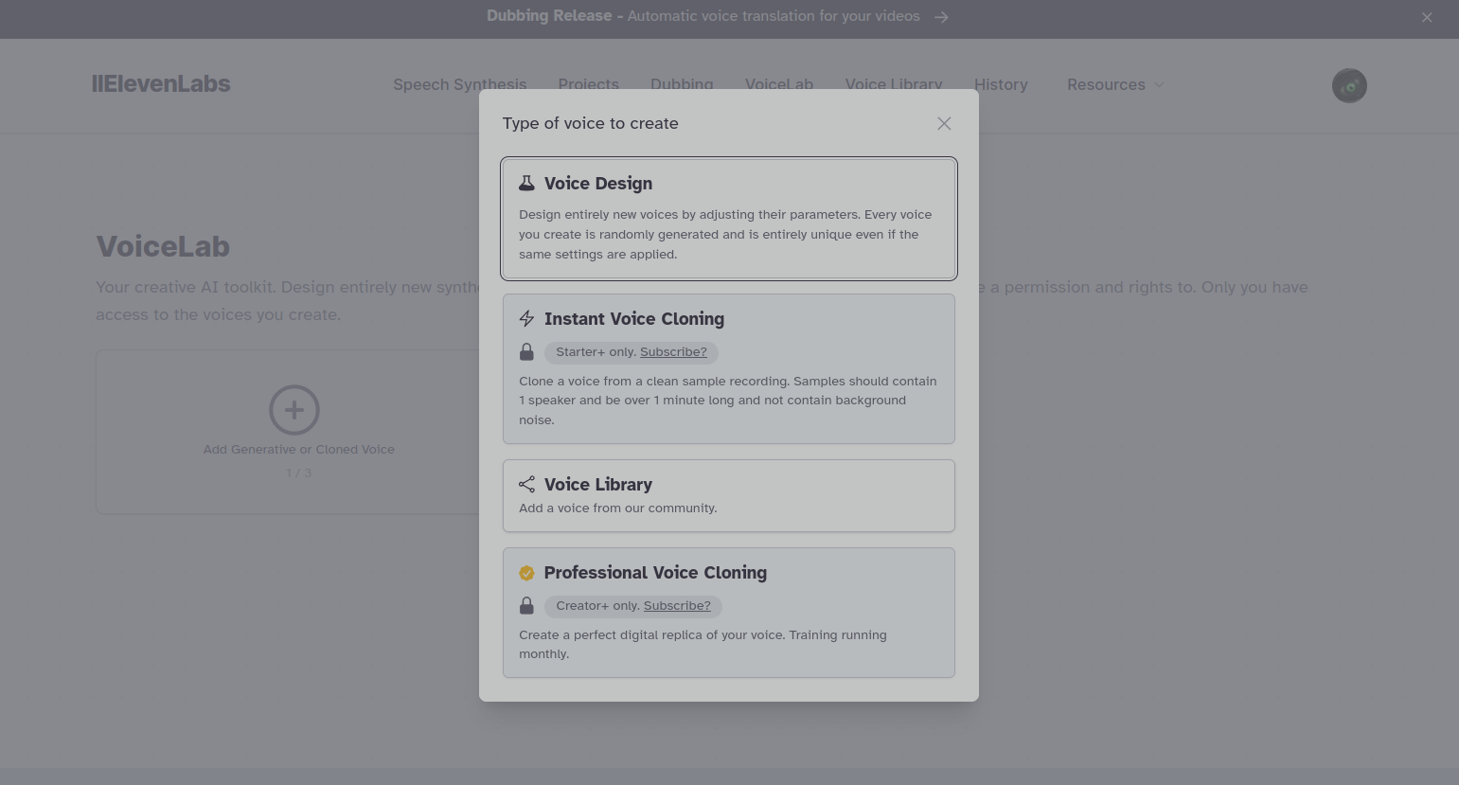Select the Professional Voice Cloning card
This screenshot has width=1459, height=785.
[x=729, y=613]
